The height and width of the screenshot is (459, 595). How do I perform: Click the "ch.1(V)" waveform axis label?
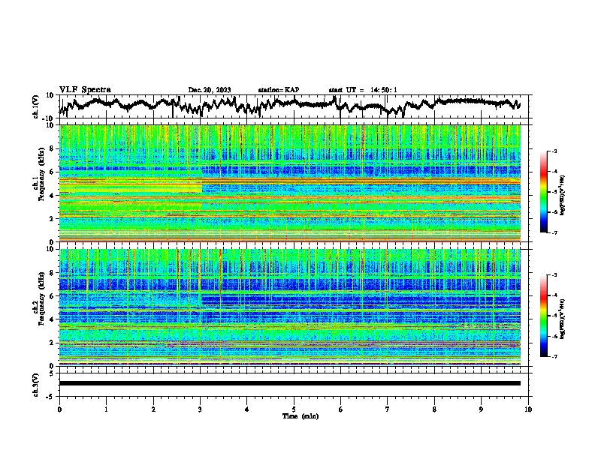pyautogui.click(x=36, y=106)
